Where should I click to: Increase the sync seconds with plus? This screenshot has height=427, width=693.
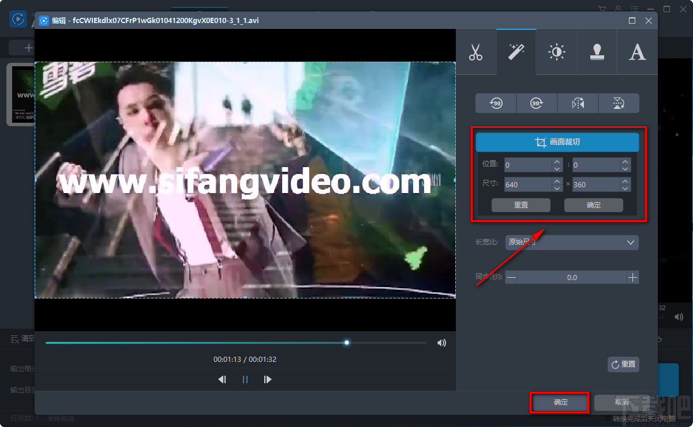[x=633, y=278]
